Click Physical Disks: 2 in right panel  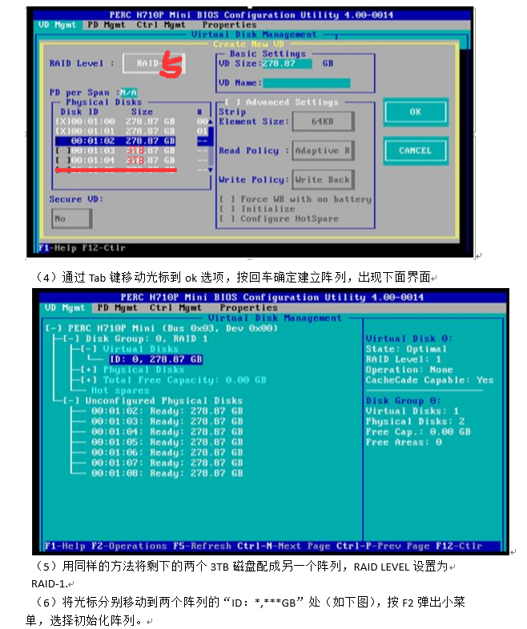coord(415,421)
